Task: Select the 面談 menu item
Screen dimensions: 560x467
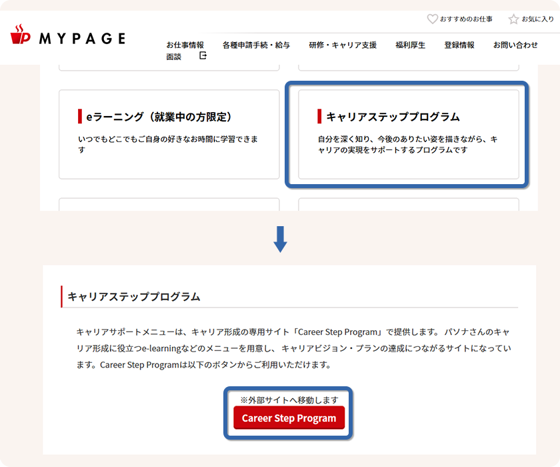Action: click(x=173, y=57)
